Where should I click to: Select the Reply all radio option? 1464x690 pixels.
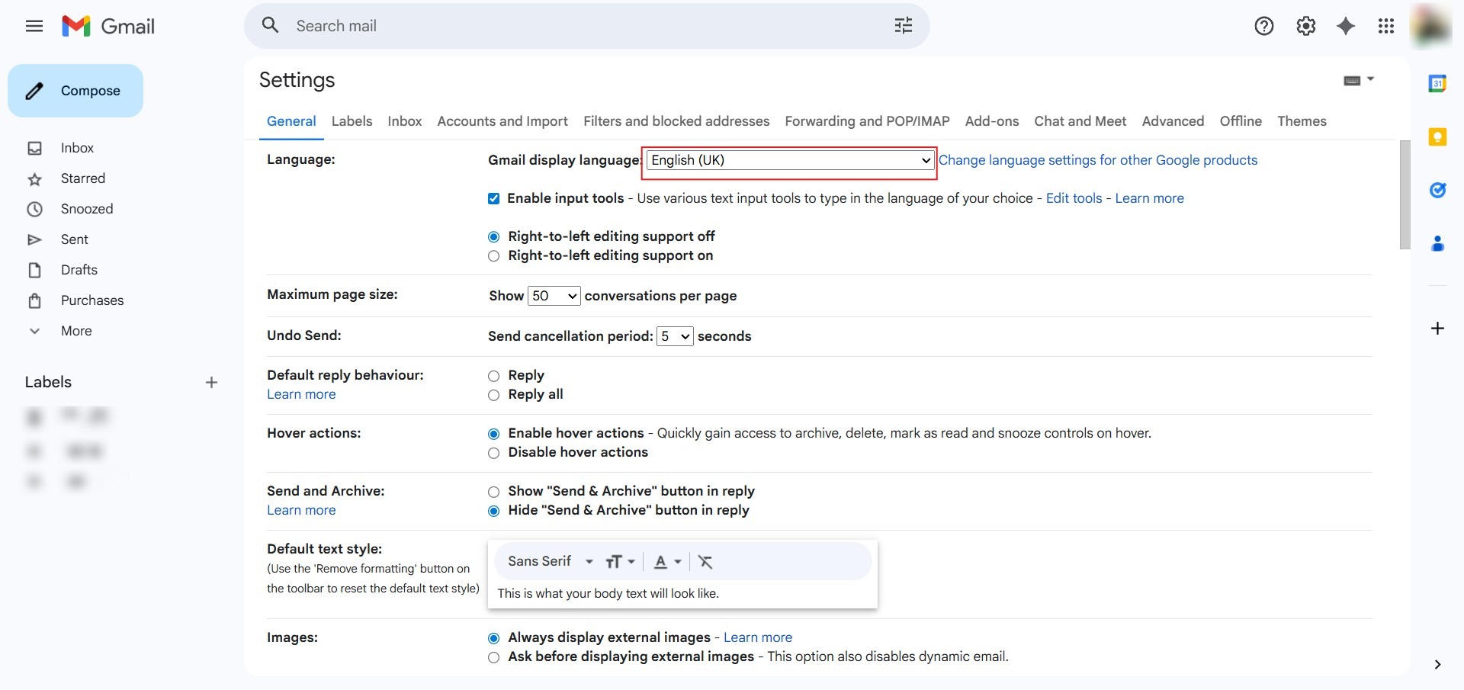tap(494, 395)
